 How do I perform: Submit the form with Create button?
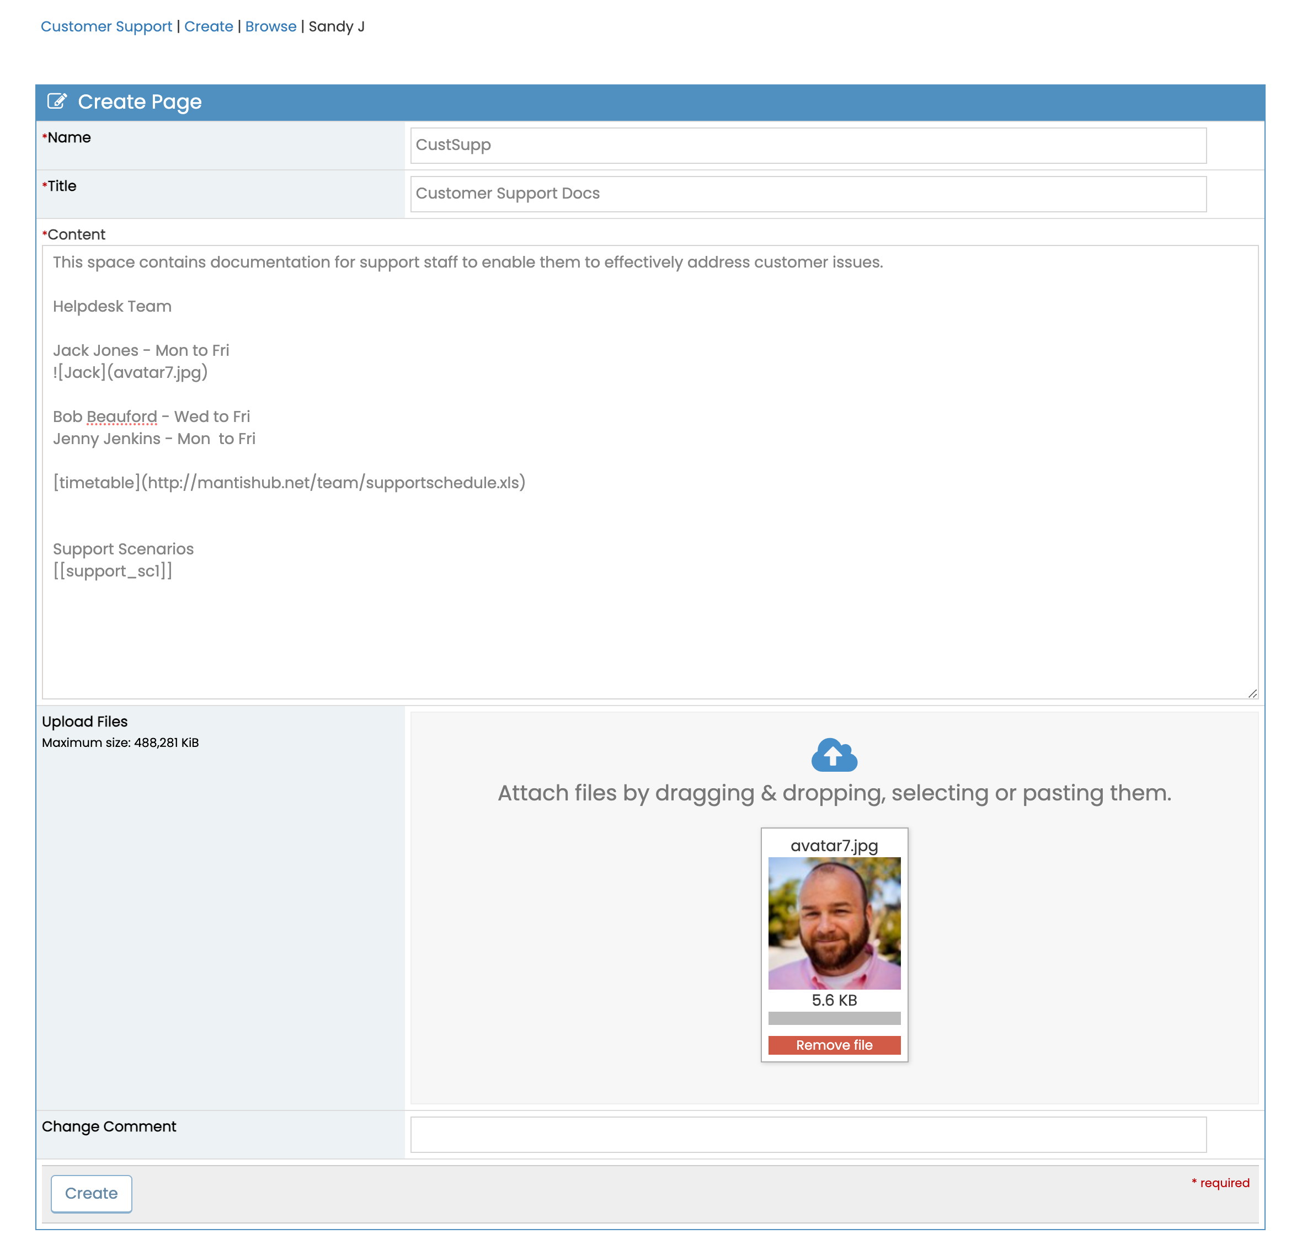[x=92, y=1194]
